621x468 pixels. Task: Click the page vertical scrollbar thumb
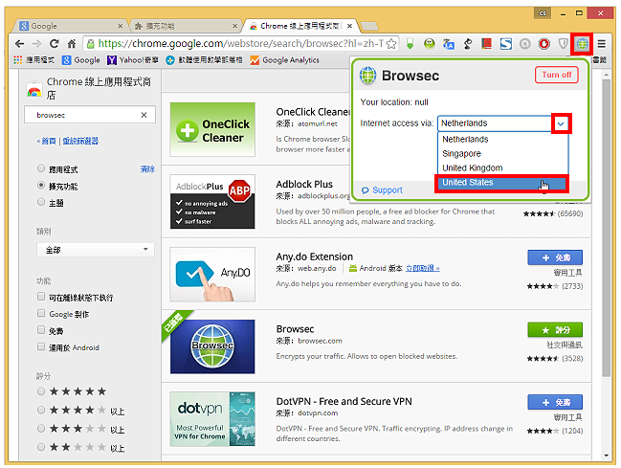pos(607,228)
